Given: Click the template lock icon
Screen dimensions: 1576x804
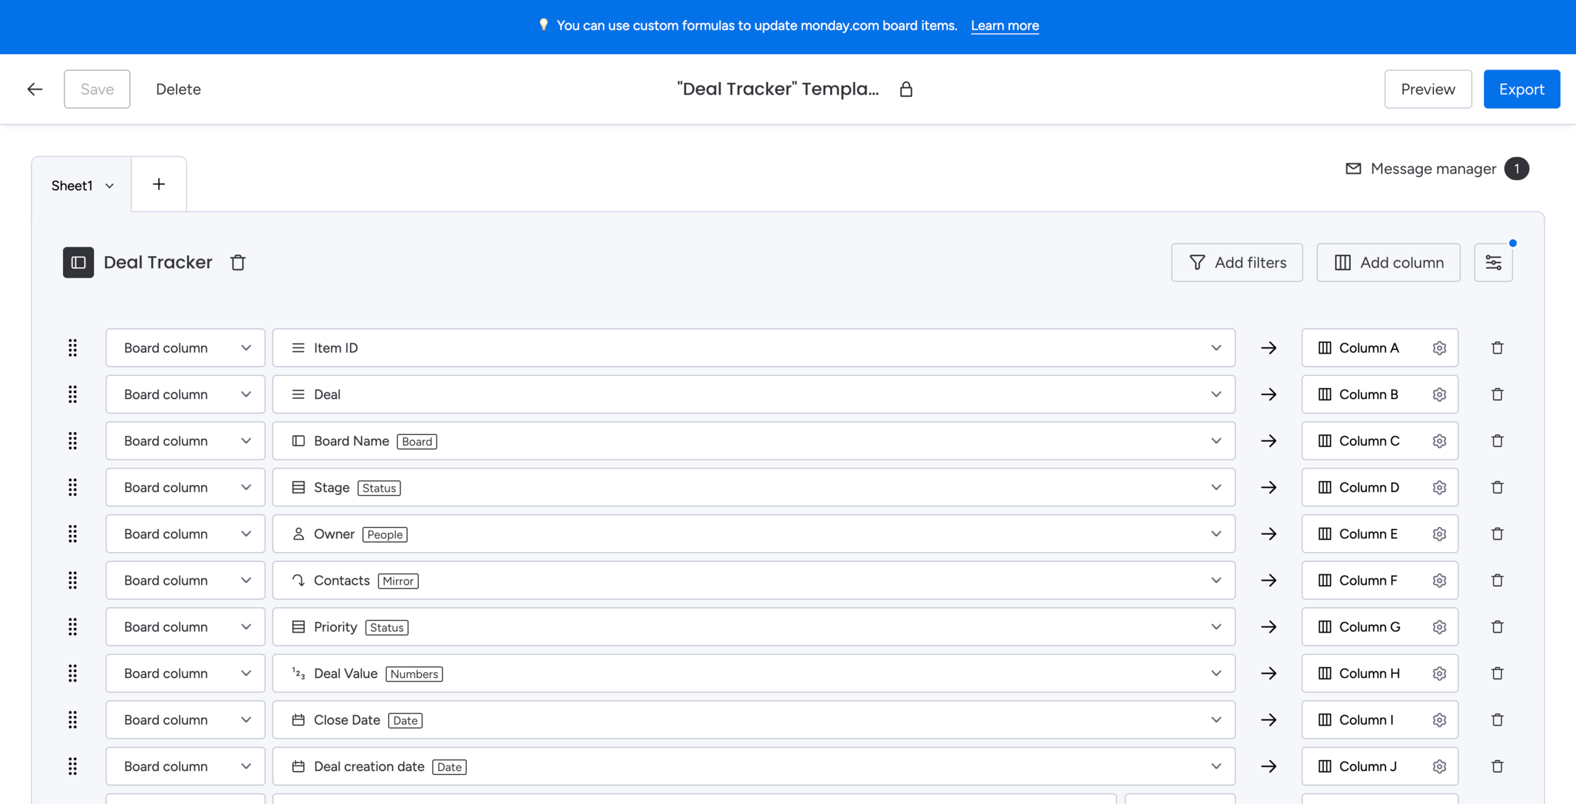Looking at the screenshot, I should click(x=906, y=89).
